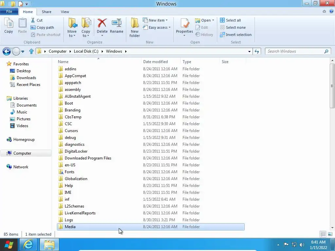335x251 pixels.
Task: Select the Home ribbon tab
Action: (28, 12)
